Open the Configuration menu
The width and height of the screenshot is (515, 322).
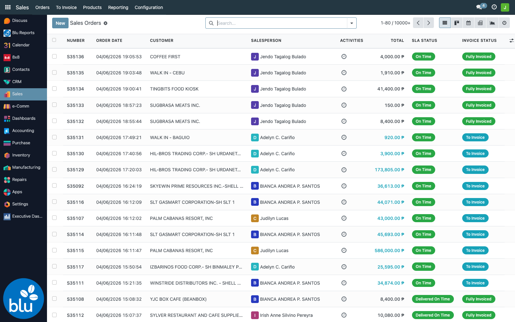[x=149, y=7]
